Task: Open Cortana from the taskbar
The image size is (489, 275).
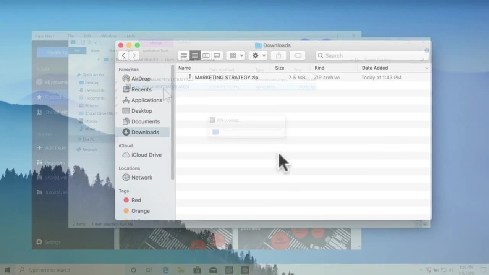Action: 133,270
